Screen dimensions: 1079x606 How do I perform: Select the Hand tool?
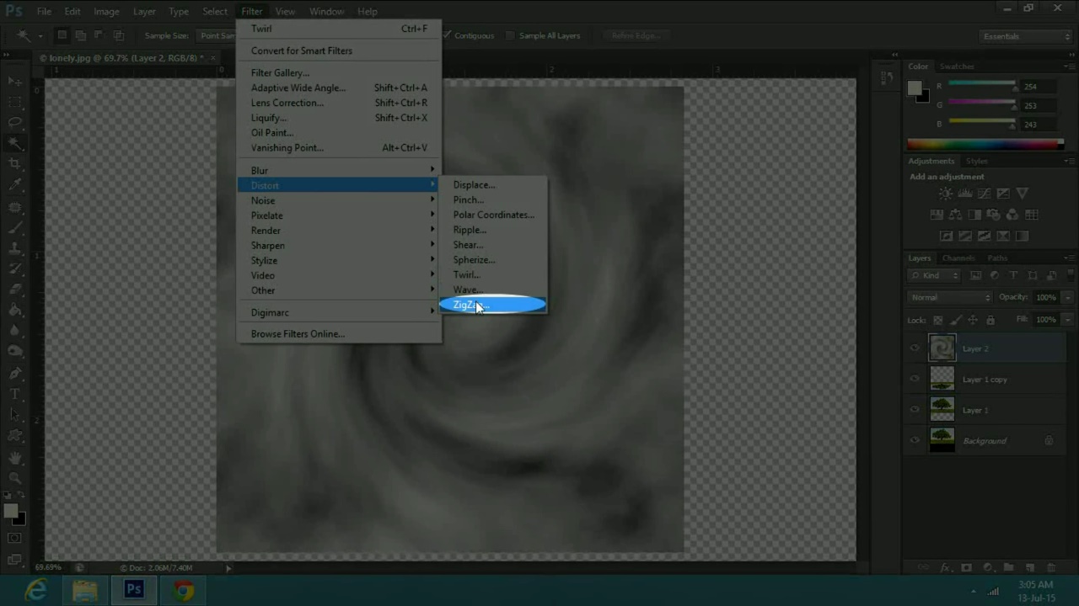tap(15, 457)
